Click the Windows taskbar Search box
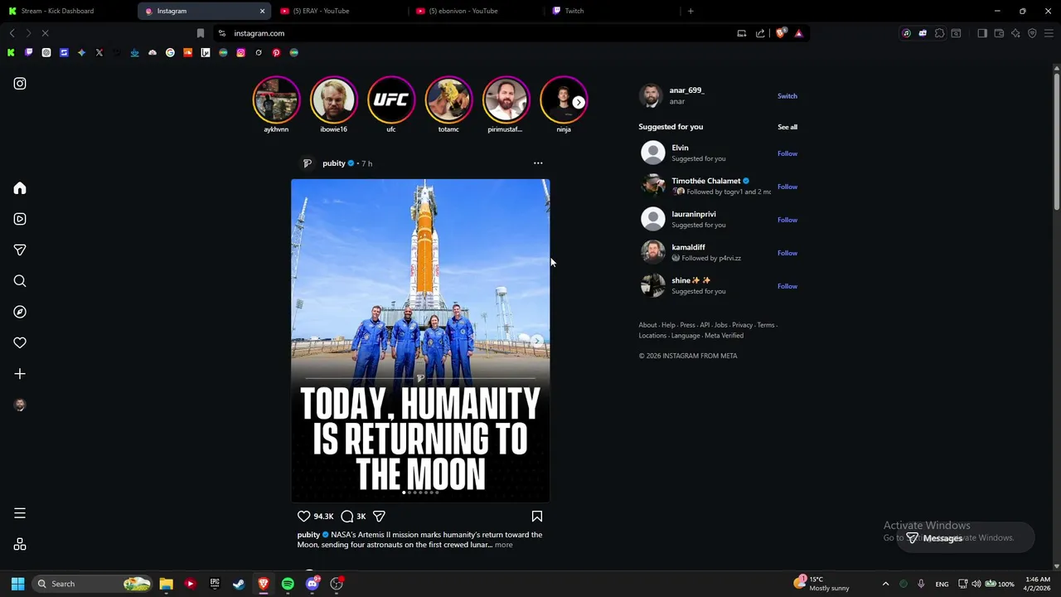This screenshot has width=1061, height=597. click(93, 584)
